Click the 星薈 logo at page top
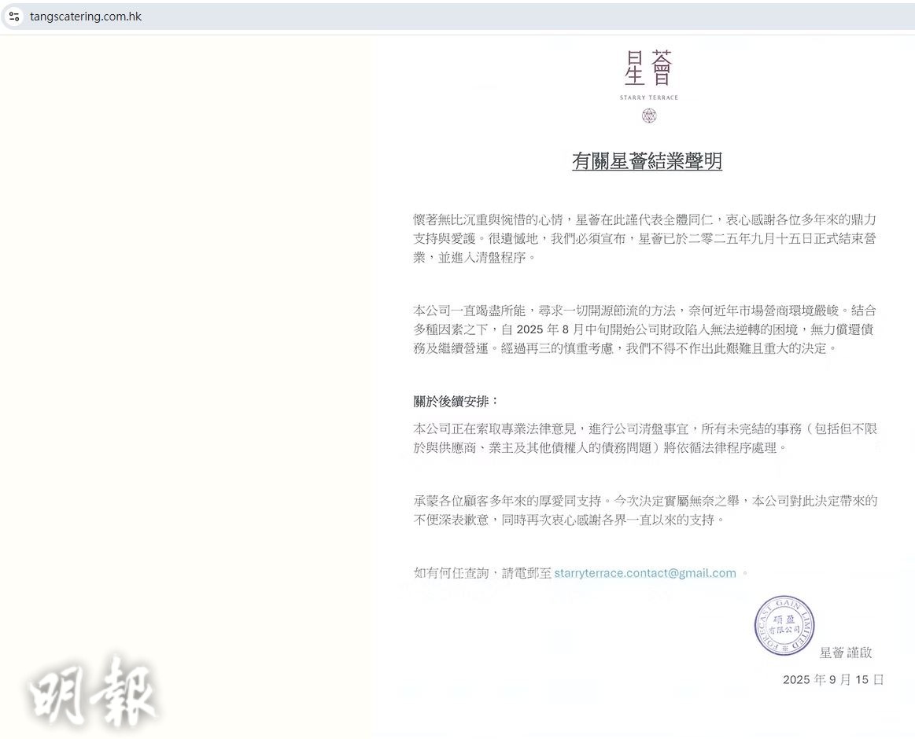The width and height of the screenshot is (915, 739). coord(648,68)
